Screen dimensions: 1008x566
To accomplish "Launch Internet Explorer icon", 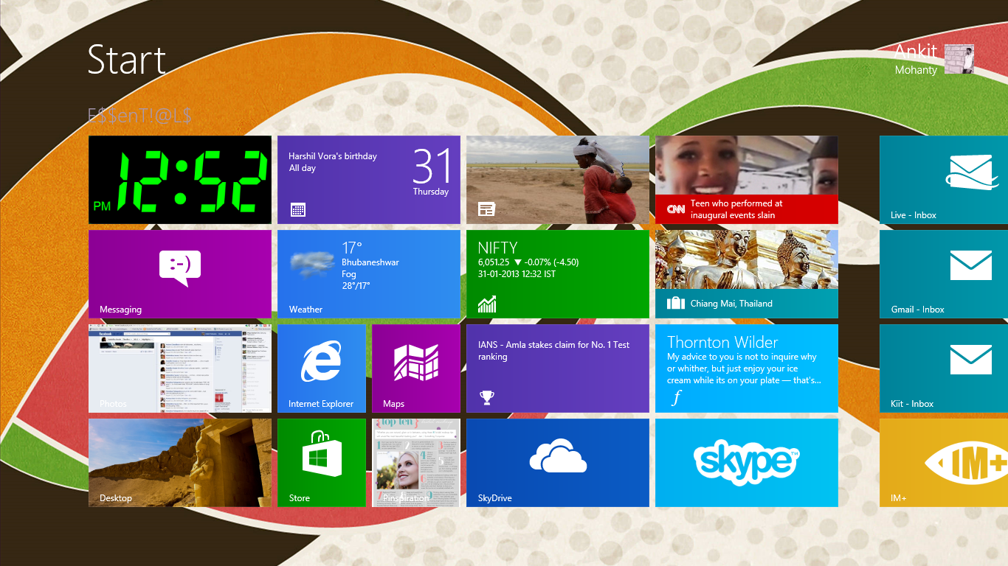I will pyautogui.click(x=321, y=361).
